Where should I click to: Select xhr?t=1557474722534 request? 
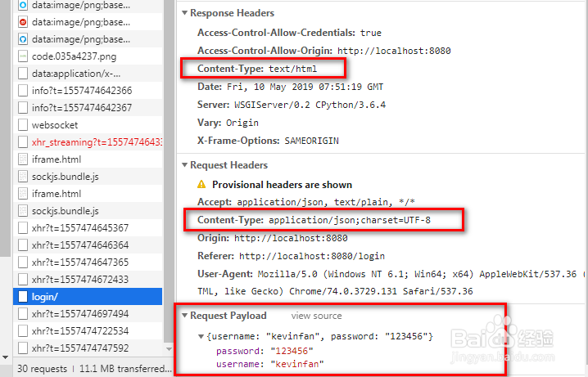pos(88,331)
